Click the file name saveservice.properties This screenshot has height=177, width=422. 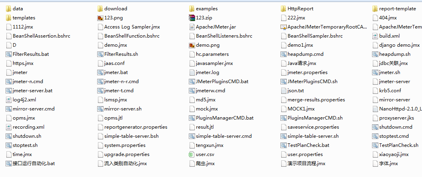(x=313, y=127)
